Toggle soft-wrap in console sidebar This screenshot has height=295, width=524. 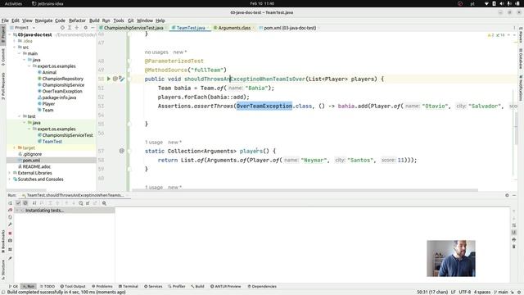click(514, 225)
